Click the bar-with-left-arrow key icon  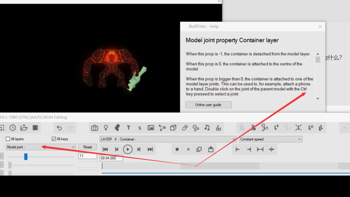238,149
